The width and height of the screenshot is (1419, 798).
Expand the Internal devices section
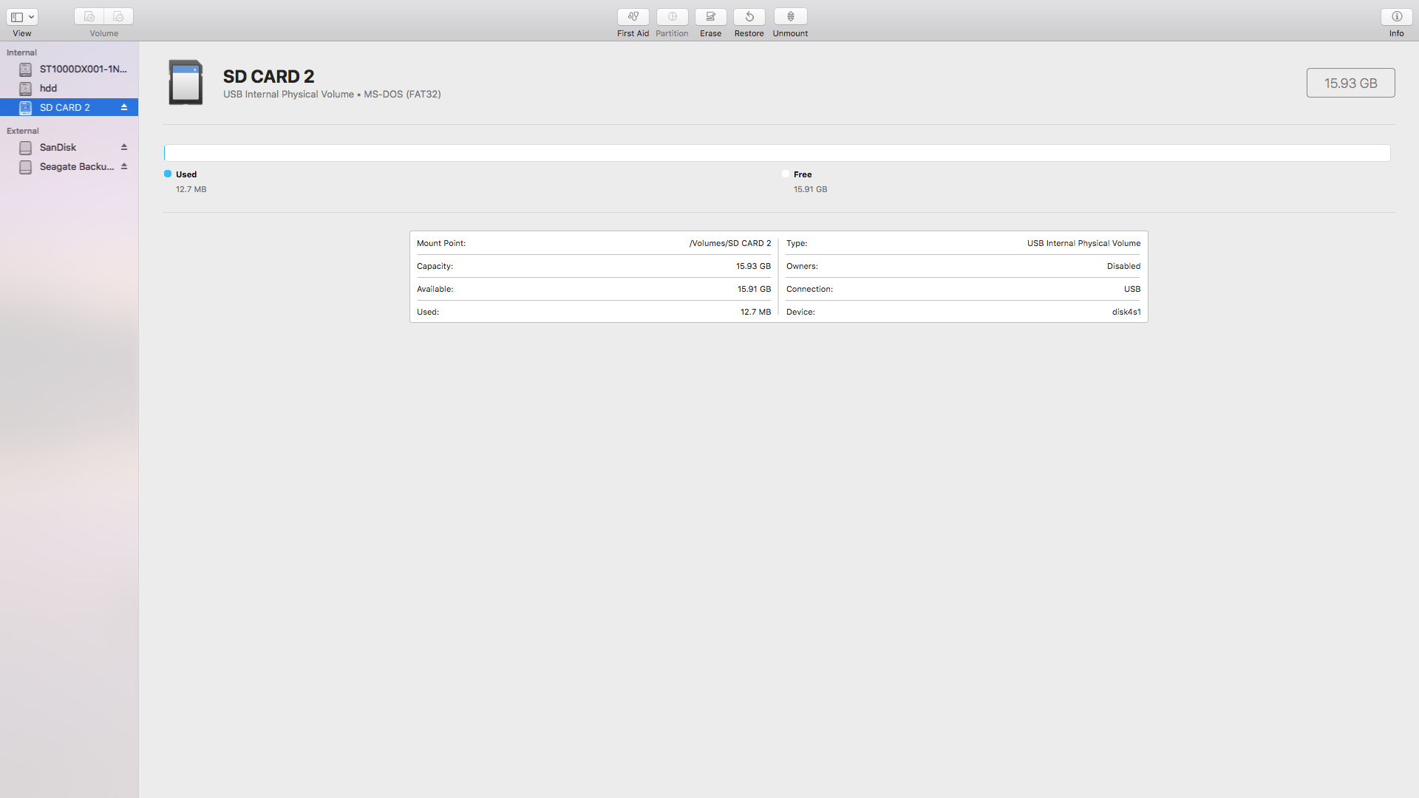coord(21,52)
